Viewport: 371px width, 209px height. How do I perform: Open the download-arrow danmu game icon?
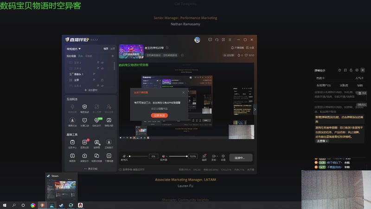72,120
